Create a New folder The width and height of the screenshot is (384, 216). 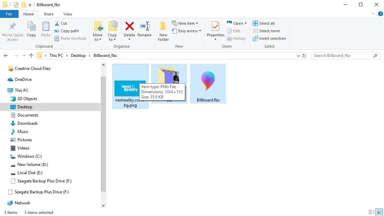click(x=163, y=31)
